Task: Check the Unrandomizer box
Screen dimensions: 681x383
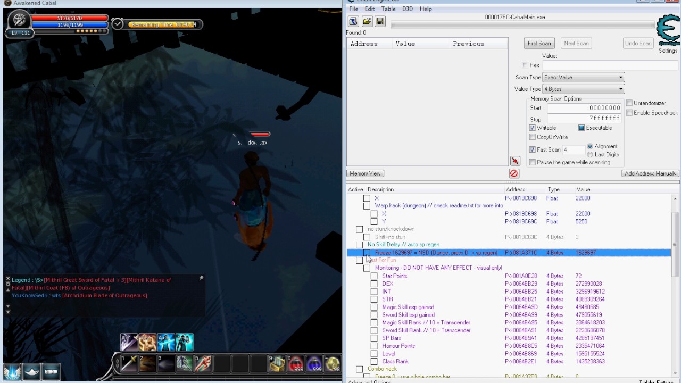Action: point(629,103)
